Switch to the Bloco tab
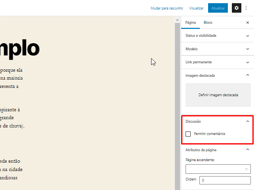Screen dimensions: 254x190 208,23
